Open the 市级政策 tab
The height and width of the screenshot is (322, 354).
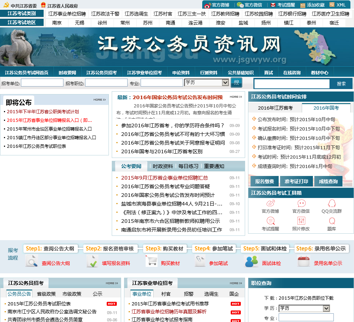tap(72, 294)
